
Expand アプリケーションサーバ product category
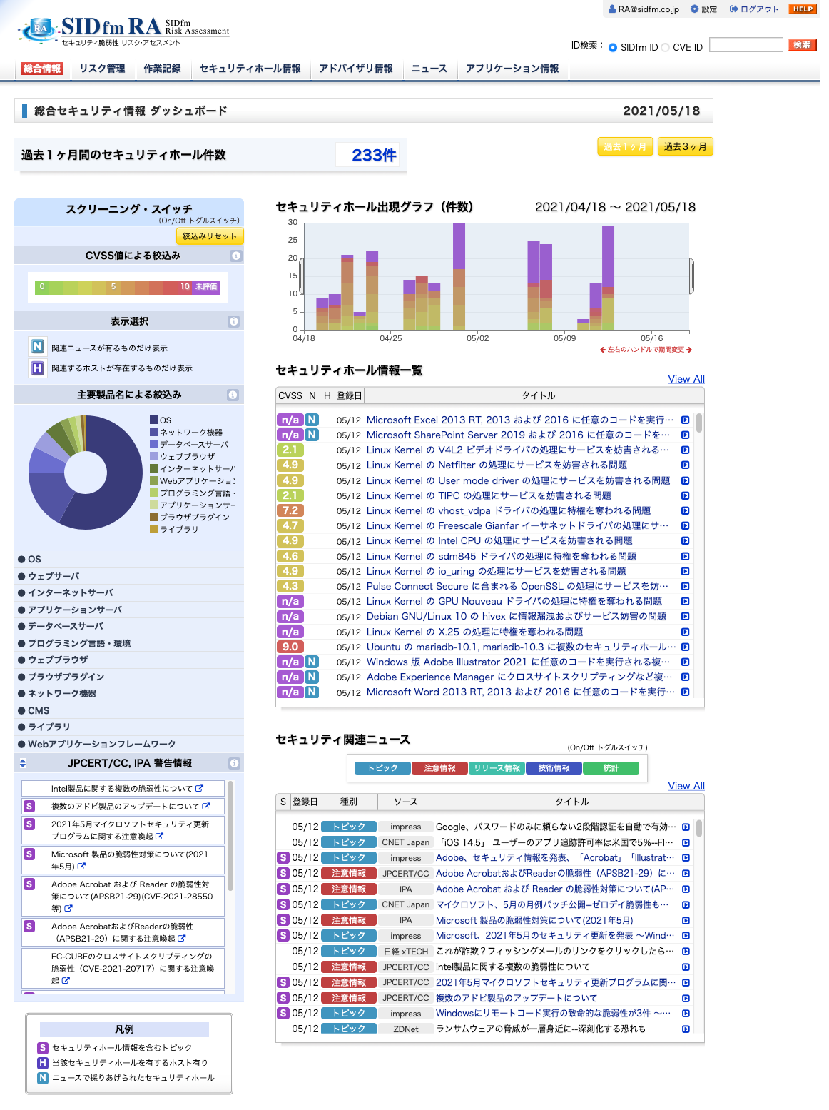click(129, 610)
